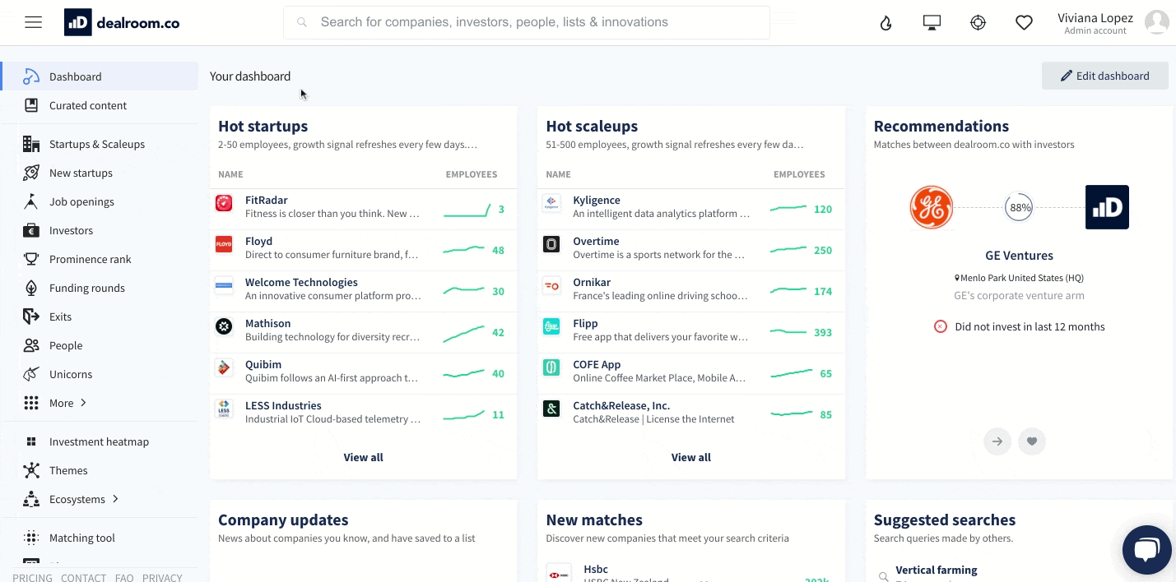Screen dimensions: 1176x582
Task: Open LESS Industries company entry
Action: (x=363, y=414)
